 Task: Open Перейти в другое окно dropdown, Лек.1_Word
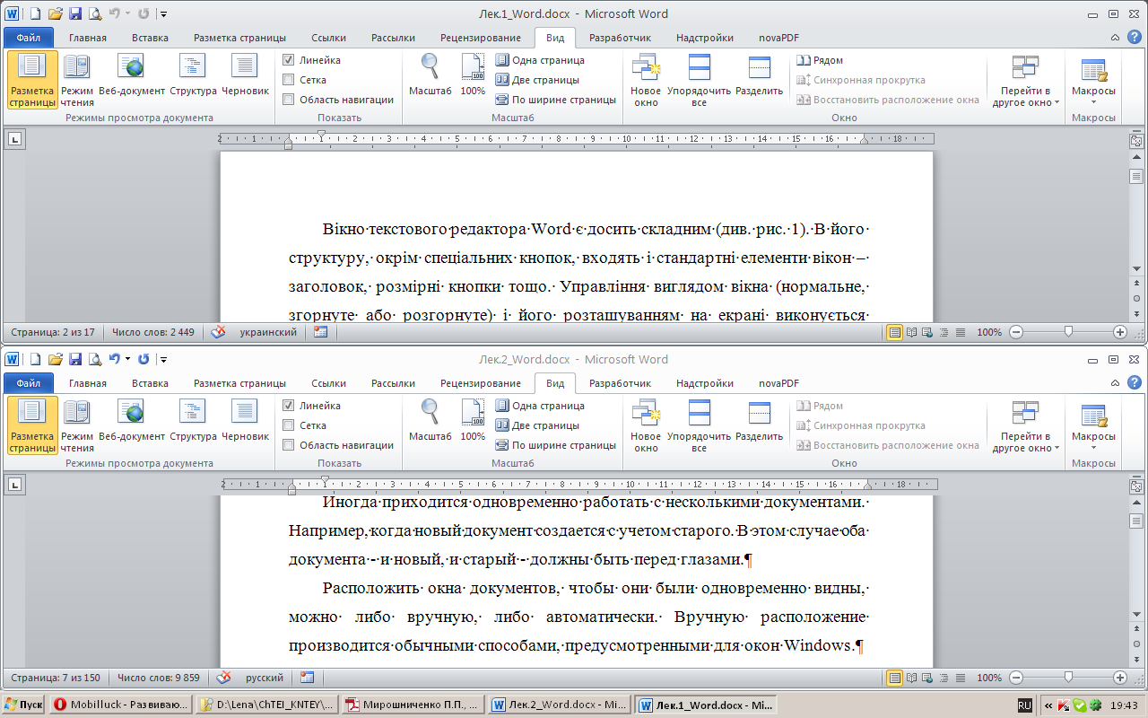(x=1026, y=79)
